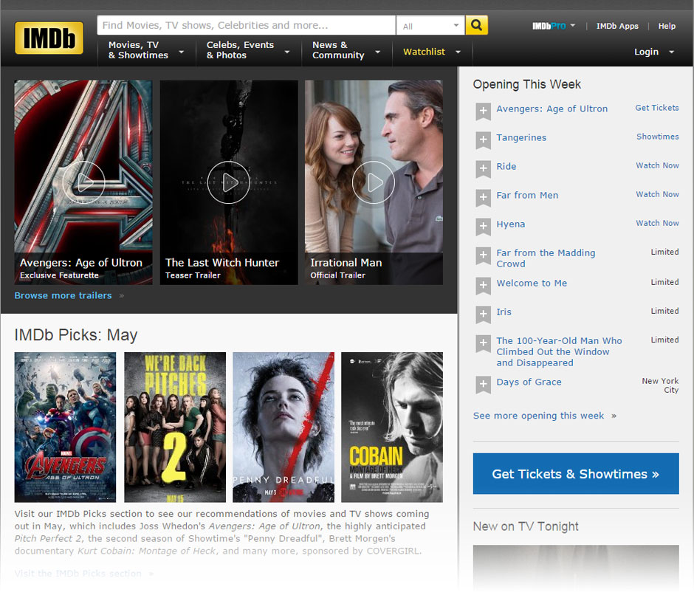Open The 100-Year-Old Man title link
This screenshot has height=598, width=694.
pyautogui.click(x=559, y=351)
